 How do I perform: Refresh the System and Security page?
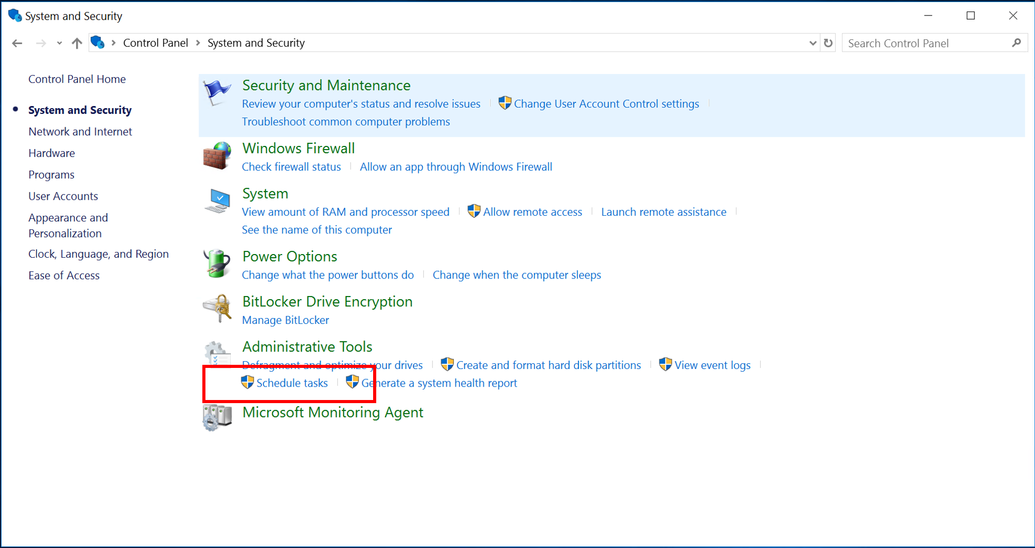coord(828,43)
